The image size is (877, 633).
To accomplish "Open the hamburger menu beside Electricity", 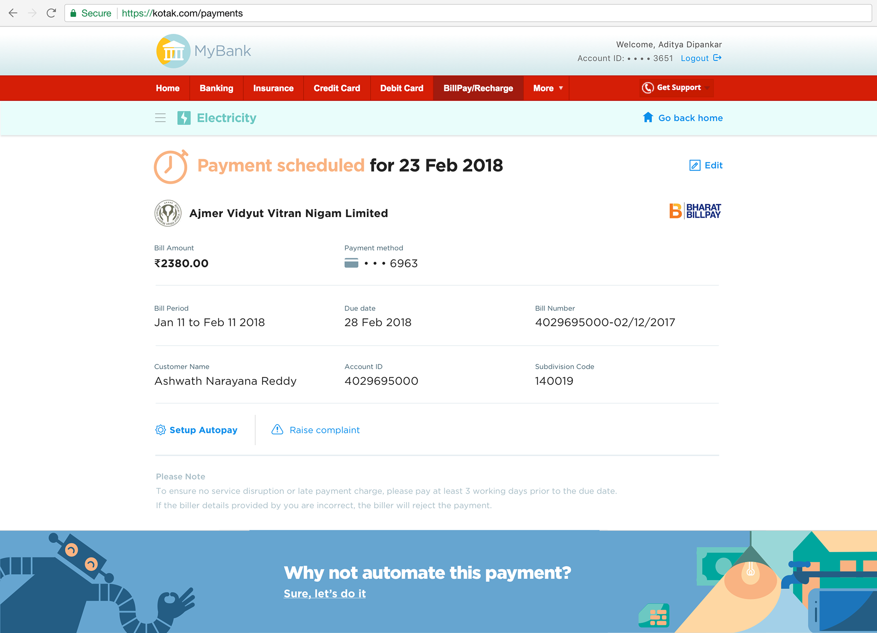I will (x=160, y=118).
